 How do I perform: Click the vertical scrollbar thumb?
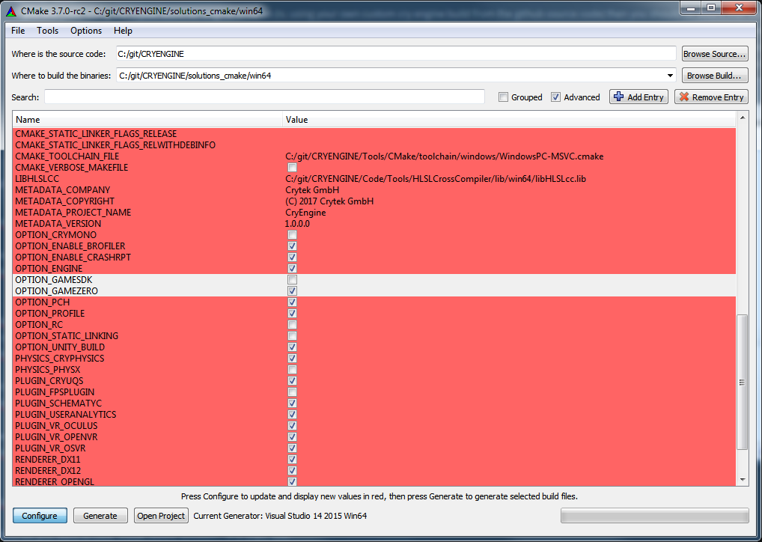click(x=742, y=383)
